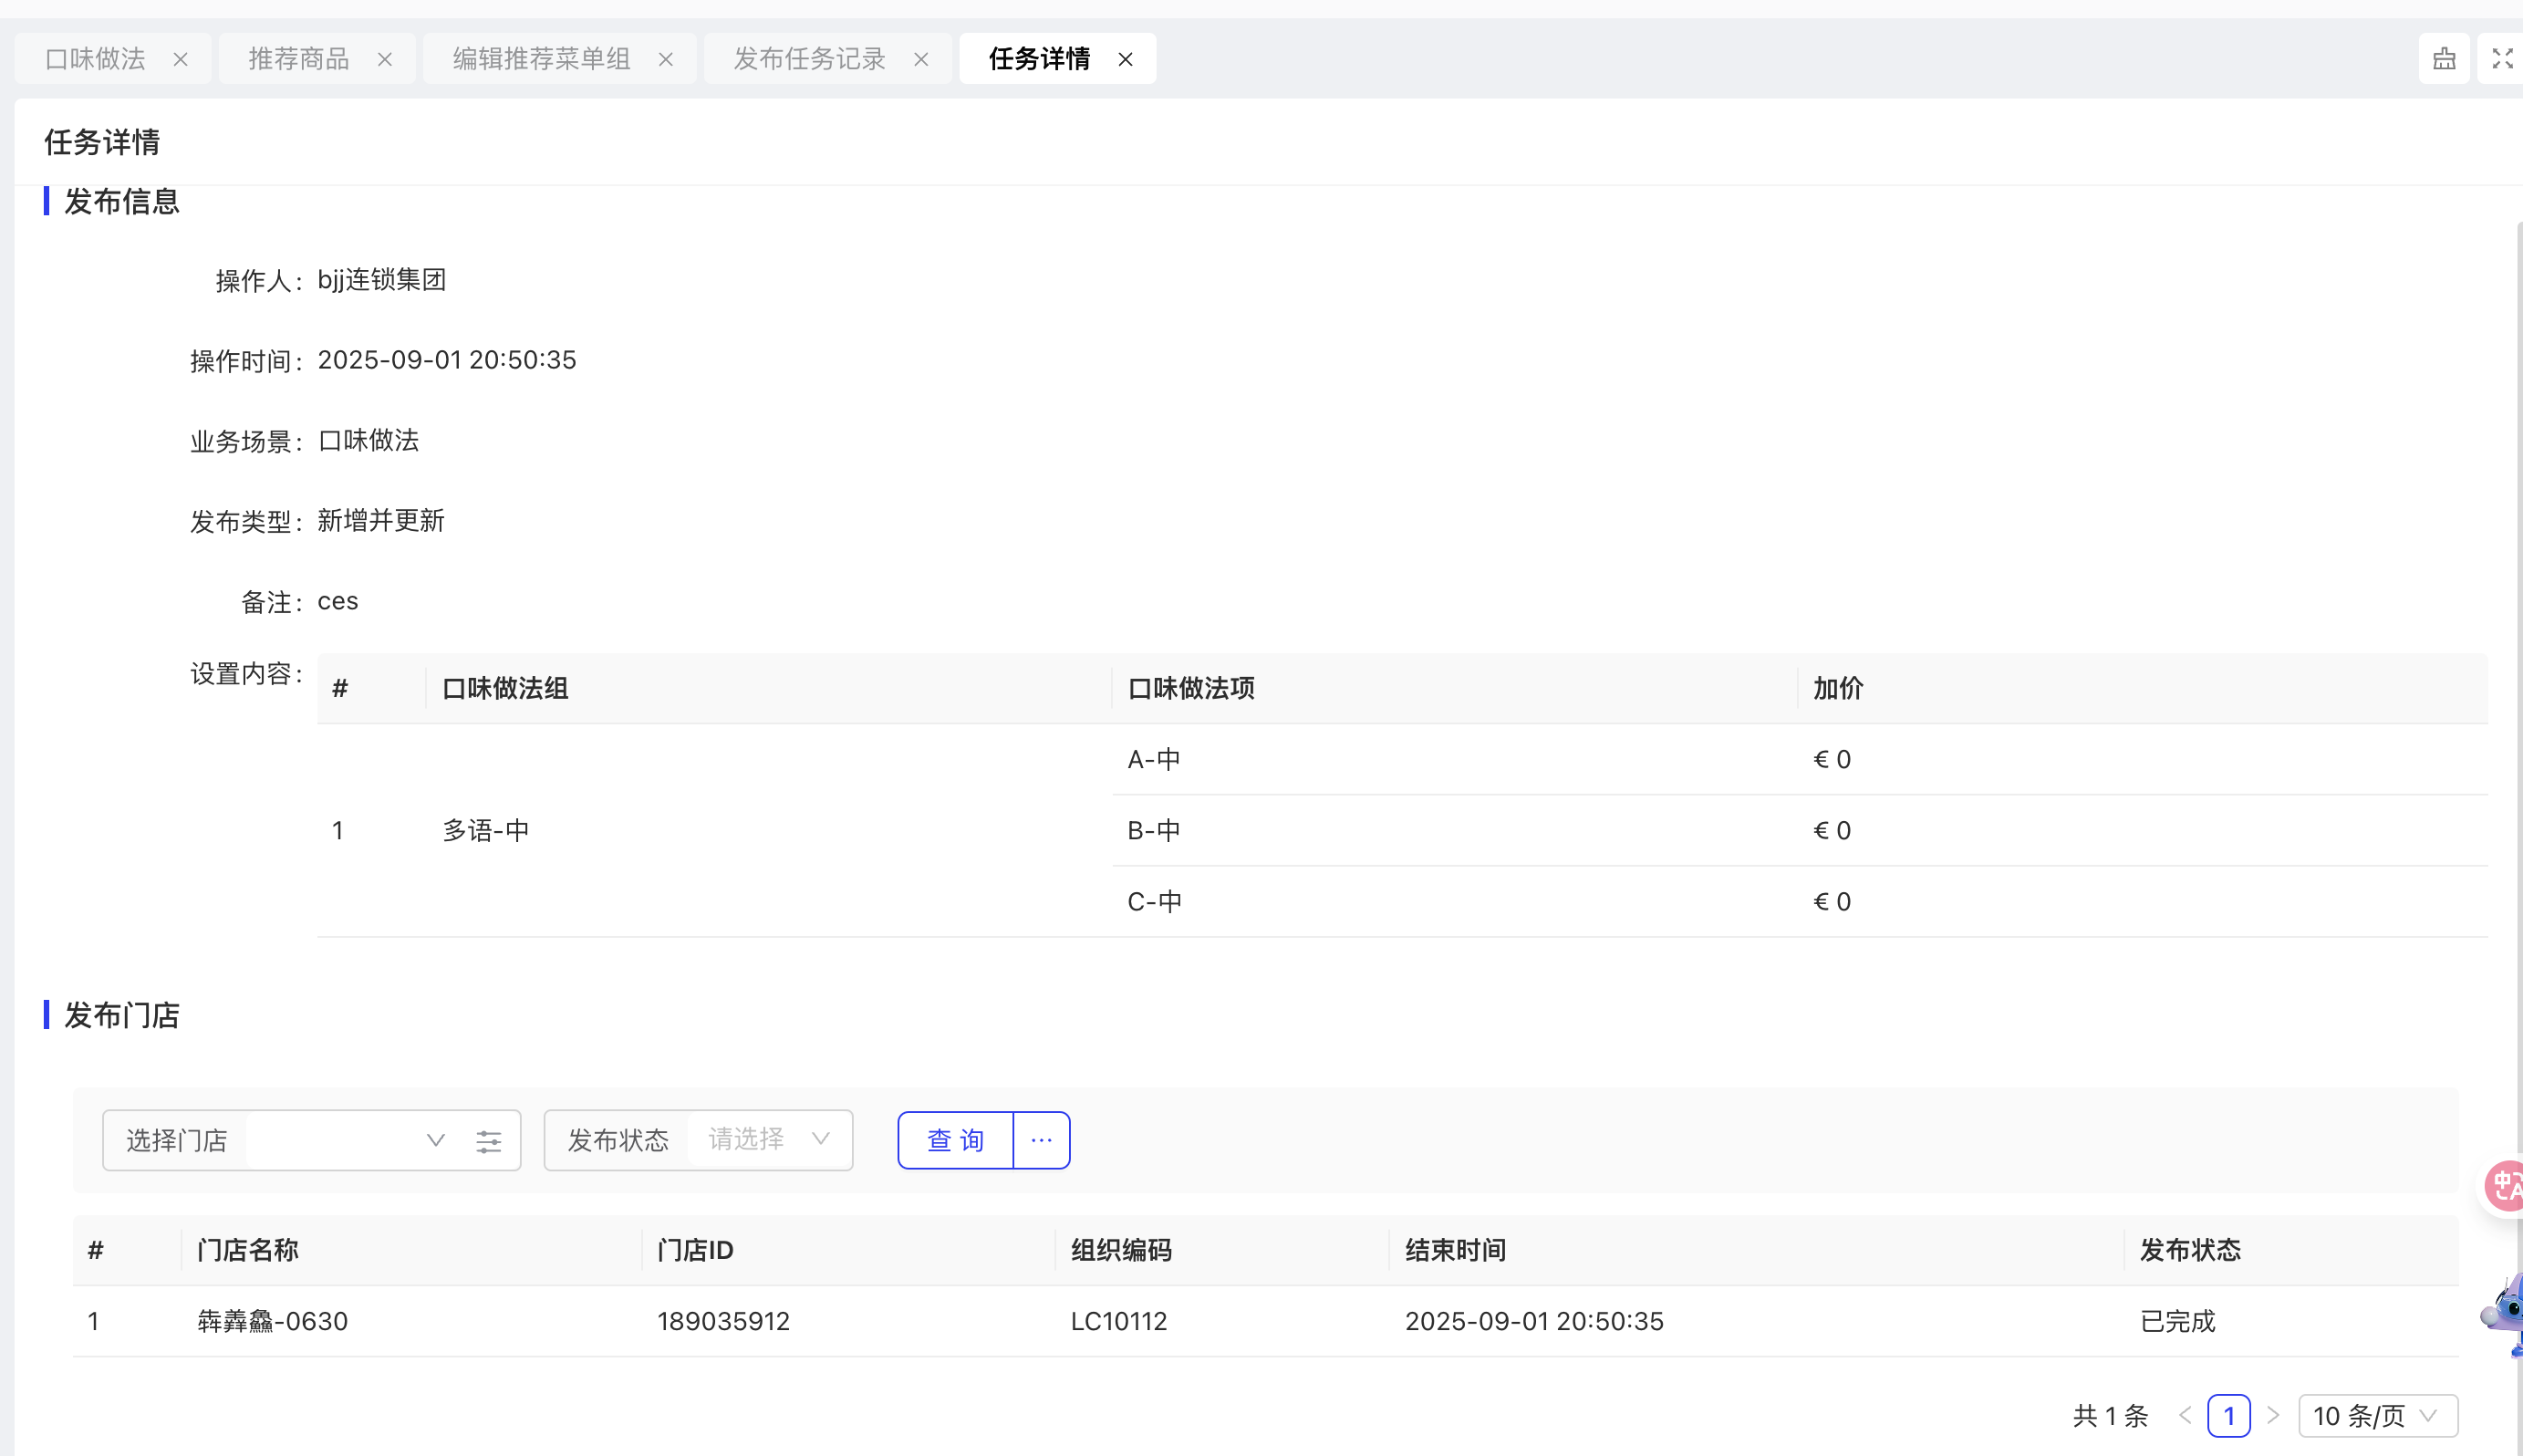Screen dimensions: 2523x1456
Task: Click the top-right toolbar icon beside fullscreen
Action: (x=2444, y=59)
